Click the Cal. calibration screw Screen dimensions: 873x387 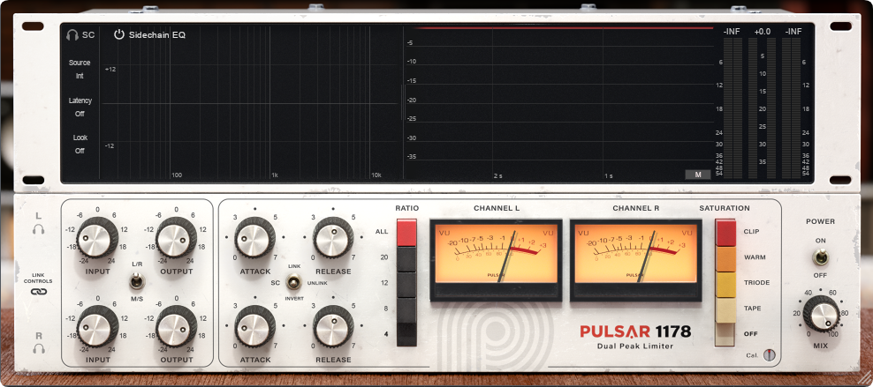pyautogui.click(x=769, y=354)
